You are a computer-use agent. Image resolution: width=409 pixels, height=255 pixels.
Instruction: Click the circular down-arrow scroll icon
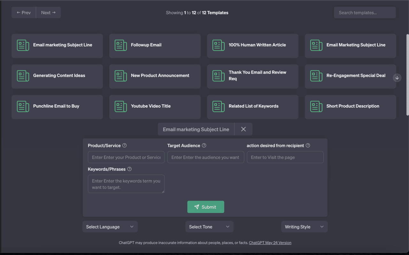[x=397, y=78]
